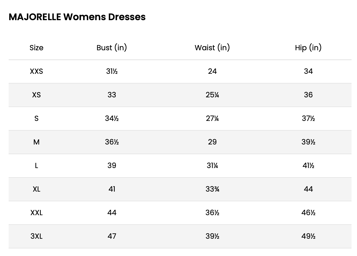Select the XL waist value 33¾
Image resolution: width=357 pixels, height=256 pixels.
pyautogui.click(x=212, y=189)
